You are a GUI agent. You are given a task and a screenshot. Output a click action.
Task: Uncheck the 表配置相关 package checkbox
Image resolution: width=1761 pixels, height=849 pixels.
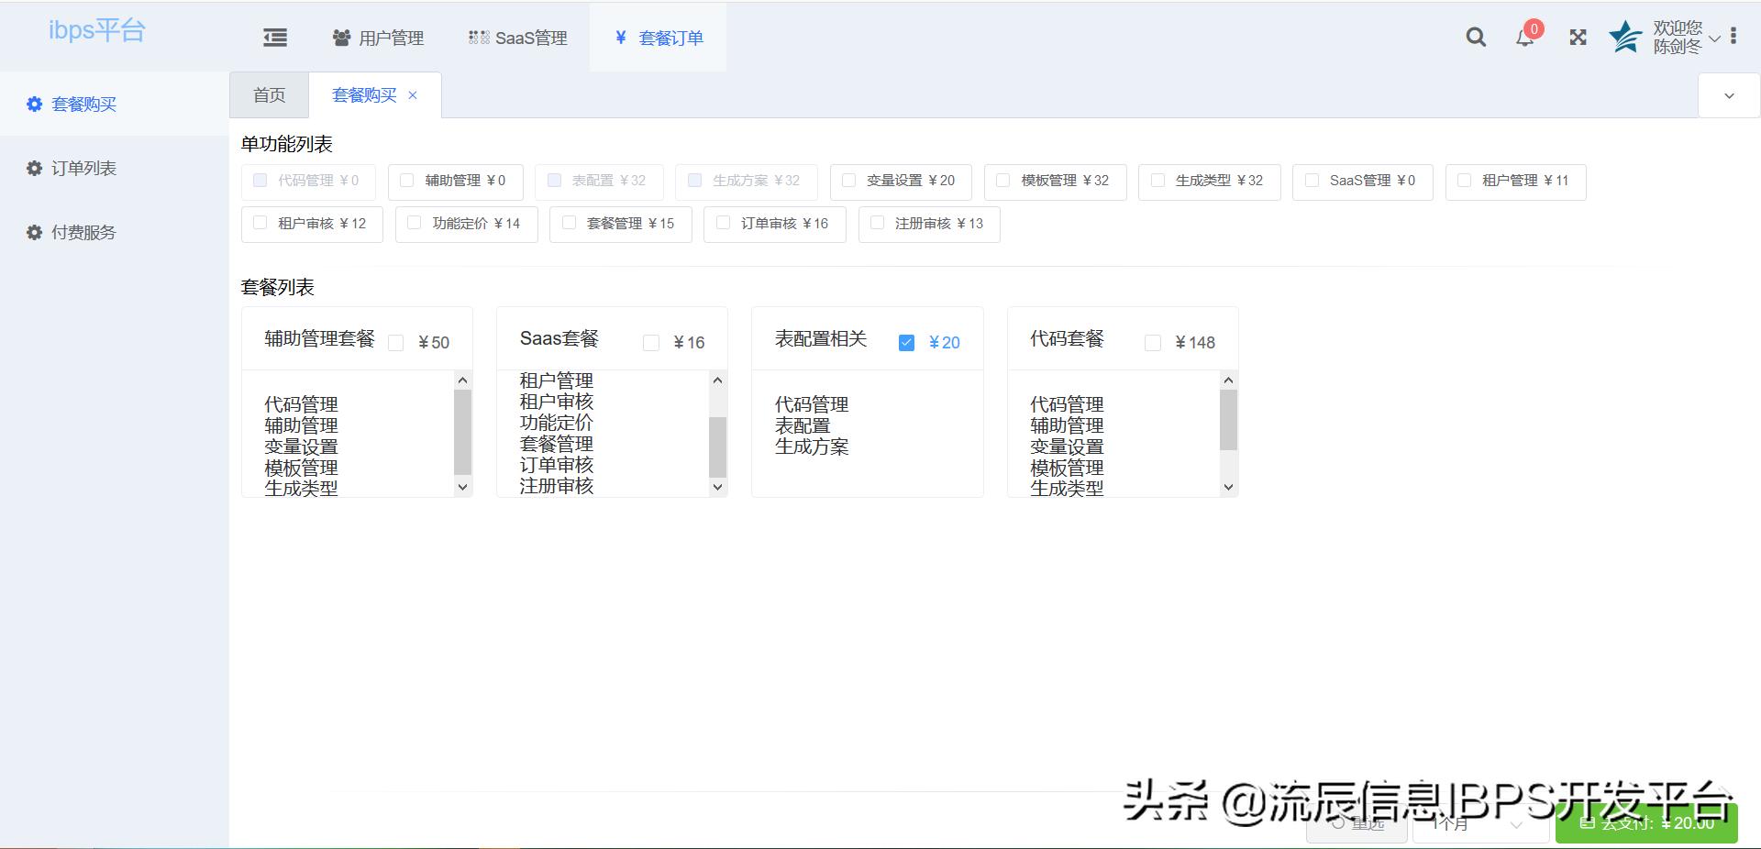(906, 343)
